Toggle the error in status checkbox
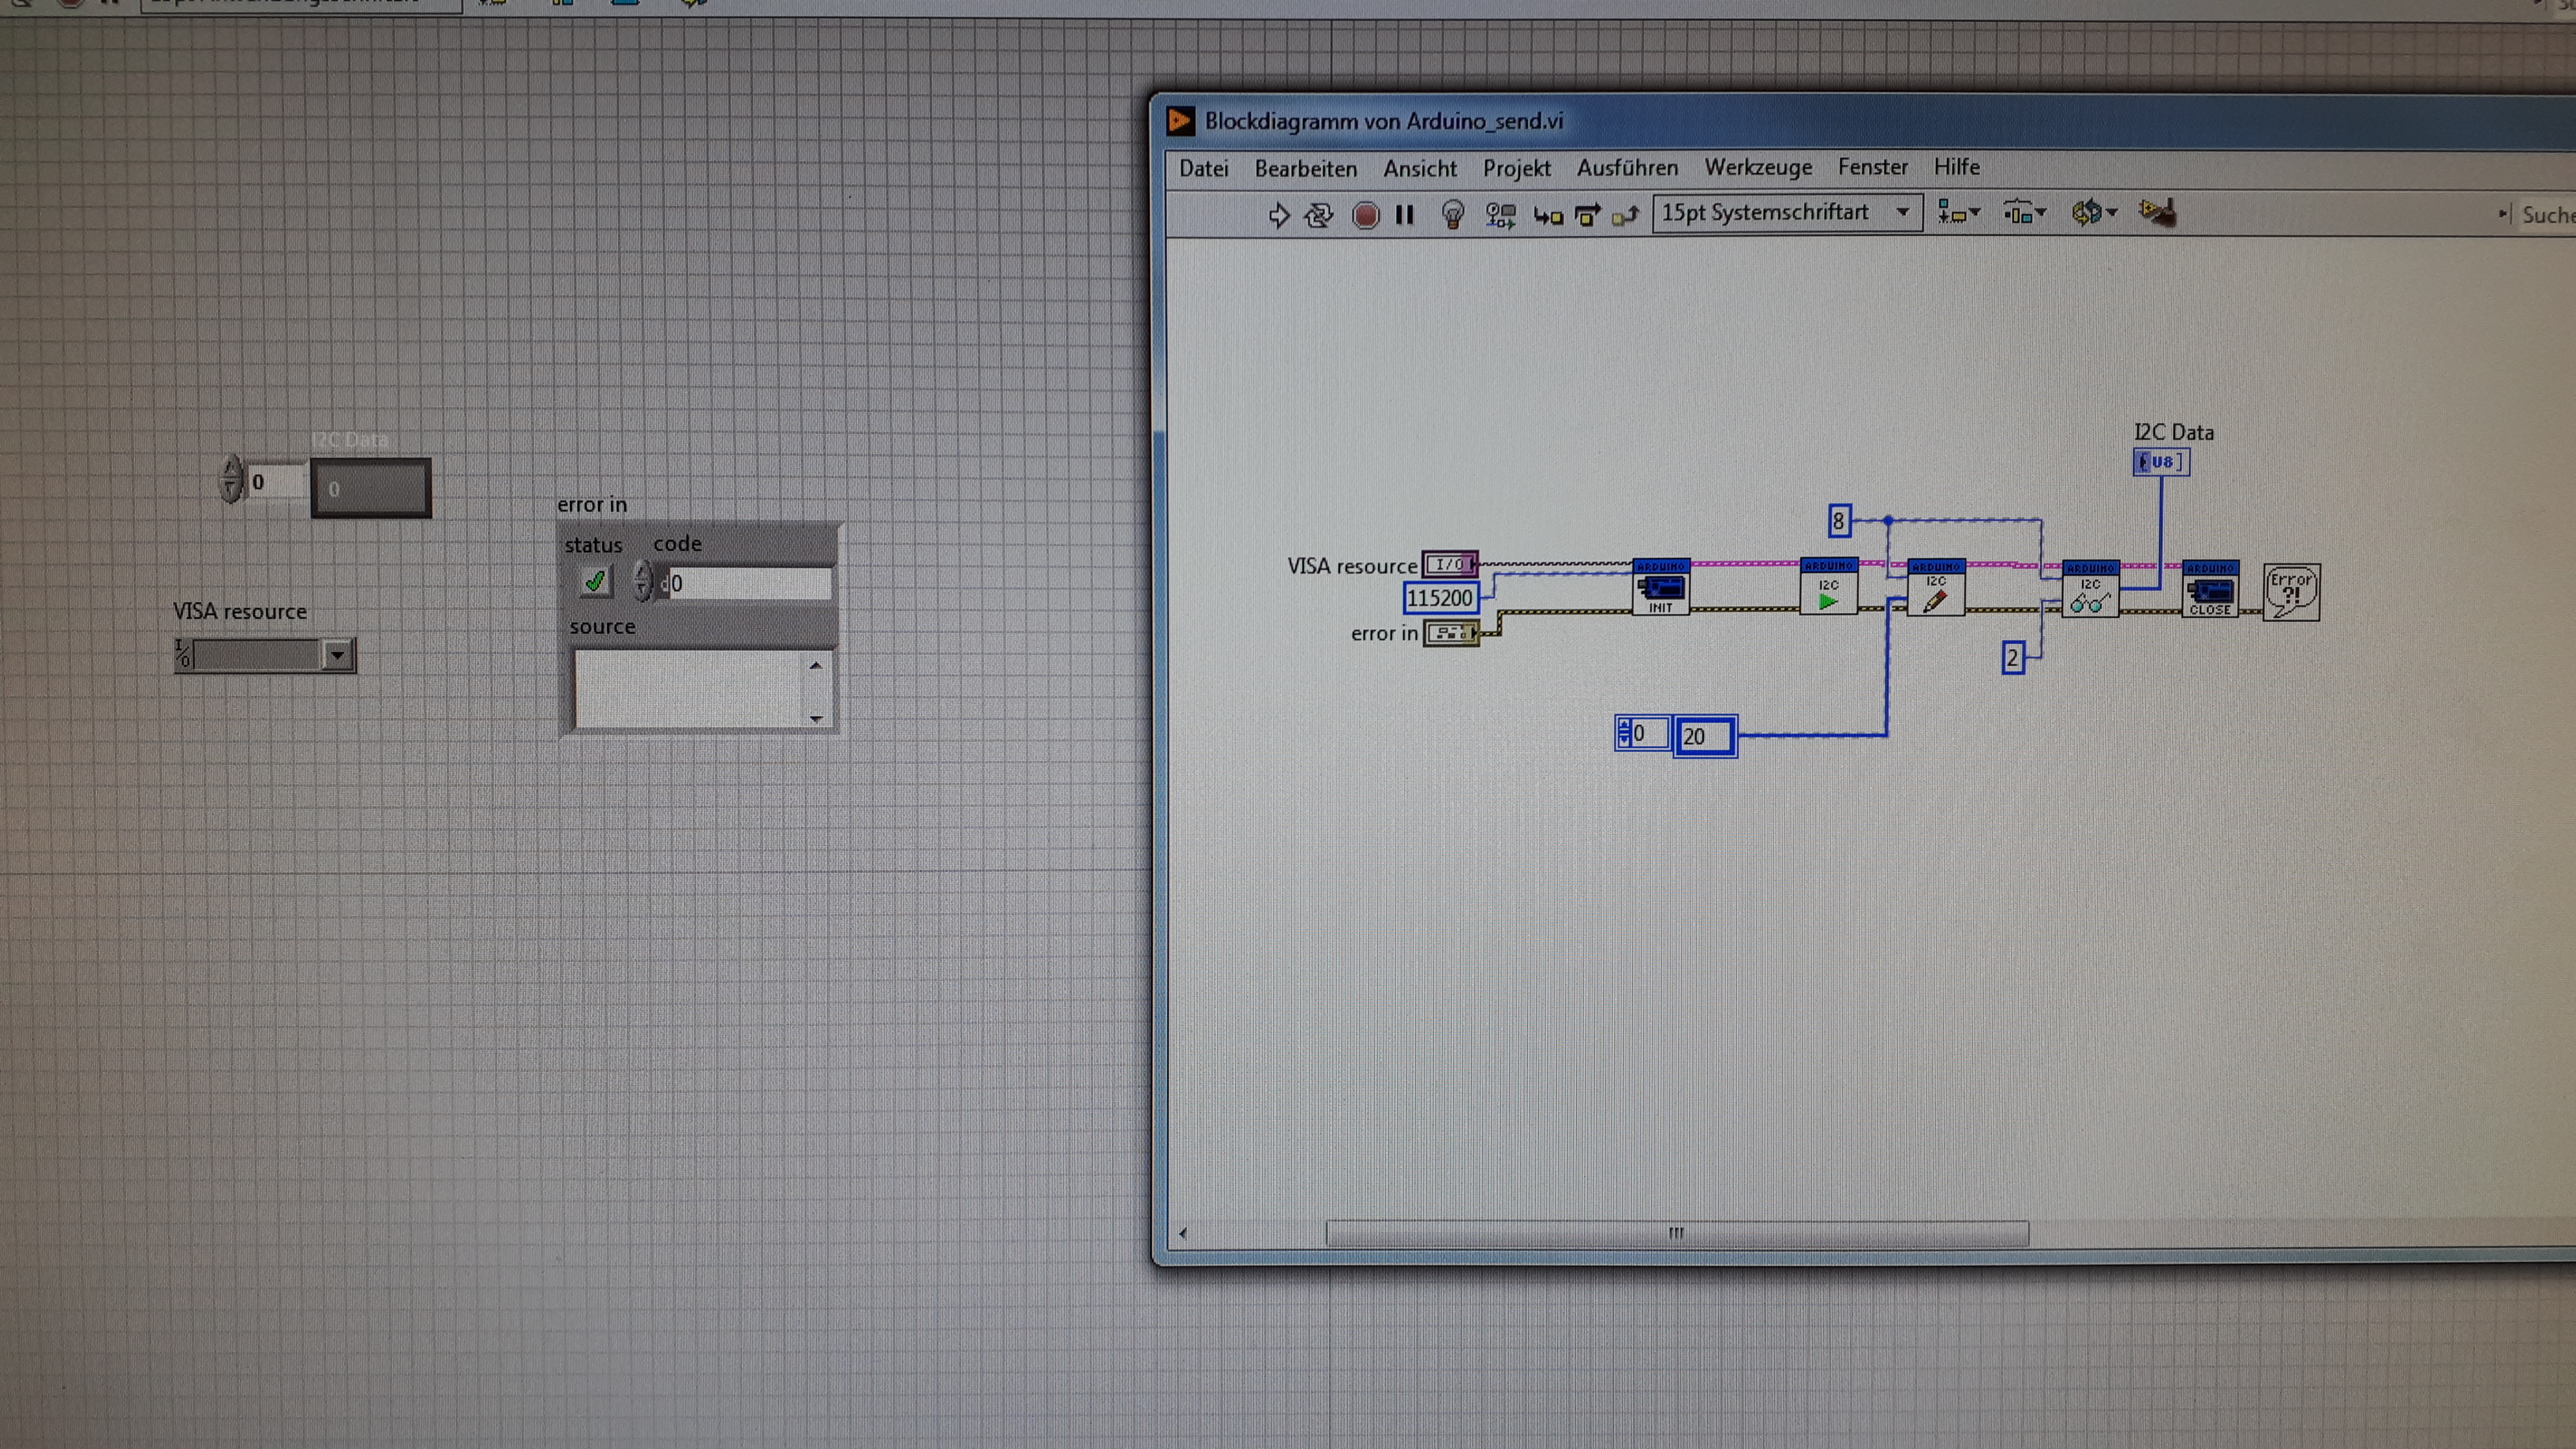This screenshot has height=1449, width=2576. click(595, 581)
